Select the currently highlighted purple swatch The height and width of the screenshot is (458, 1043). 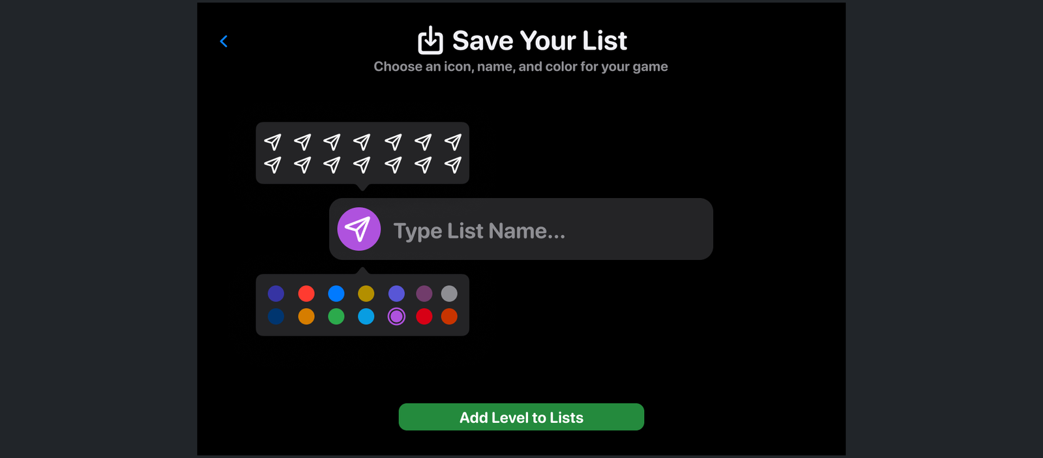[396, 317]
